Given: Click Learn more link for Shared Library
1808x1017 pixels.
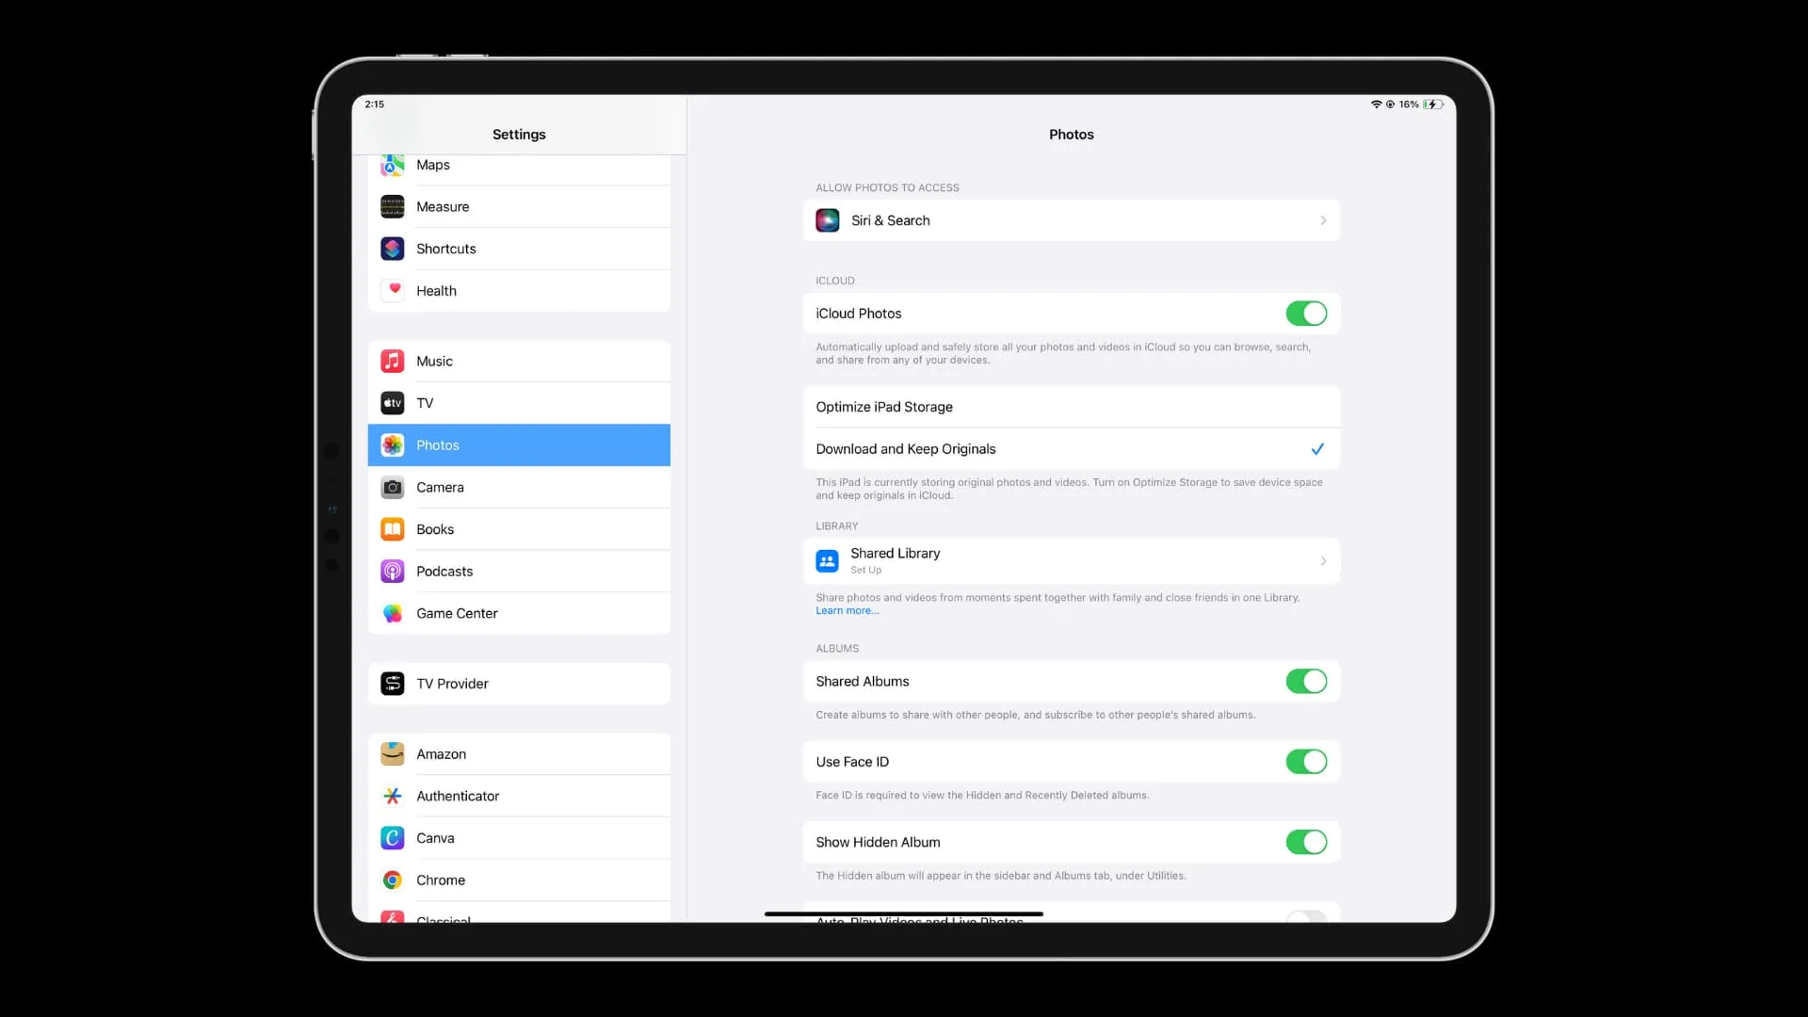Looking at the screenshot, I should pyautogui.click(x=846, y=609).
